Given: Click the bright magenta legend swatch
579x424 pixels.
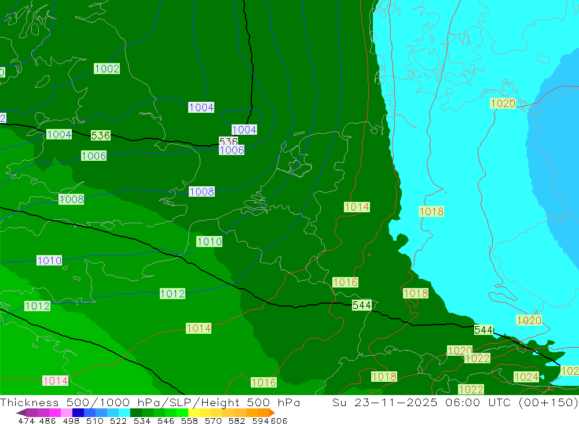Looking at the screenshot, I should pos(54,412).
